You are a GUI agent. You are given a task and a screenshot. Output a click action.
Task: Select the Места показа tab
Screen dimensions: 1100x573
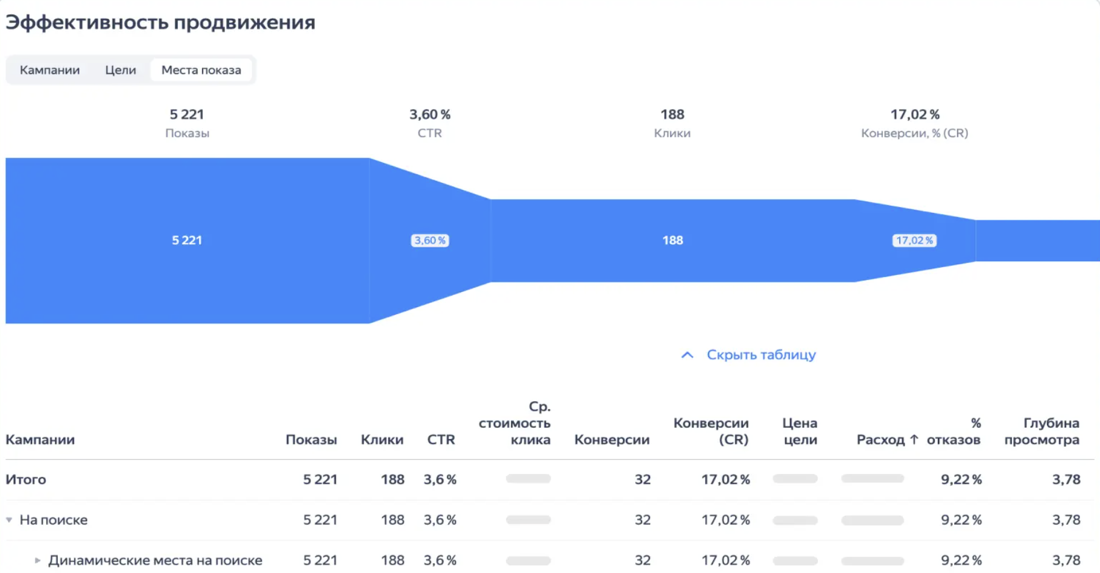(x=201, y=70)
